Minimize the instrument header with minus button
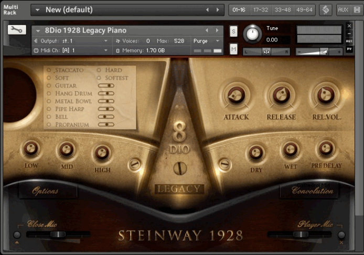The width and height of the screenshot is (364, 255). [349, 34]
